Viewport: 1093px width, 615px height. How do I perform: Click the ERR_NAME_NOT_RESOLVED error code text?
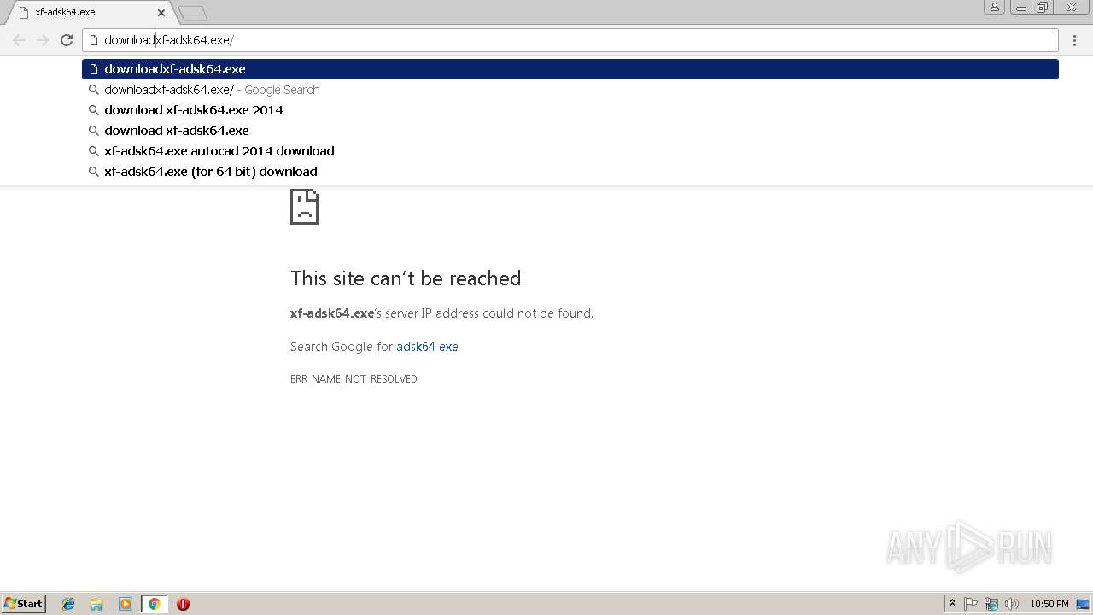[x=354, y=379]
